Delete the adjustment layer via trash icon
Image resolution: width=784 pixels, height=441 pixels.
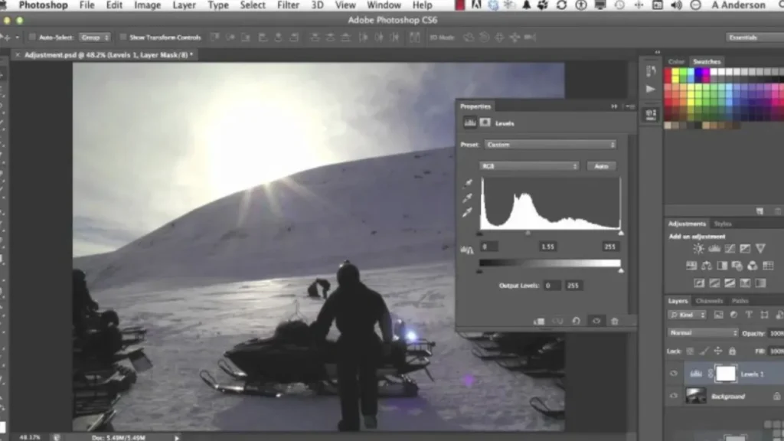(615, 321)
